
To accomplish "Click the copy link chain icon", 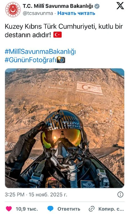I will click(x=92, y=209).
